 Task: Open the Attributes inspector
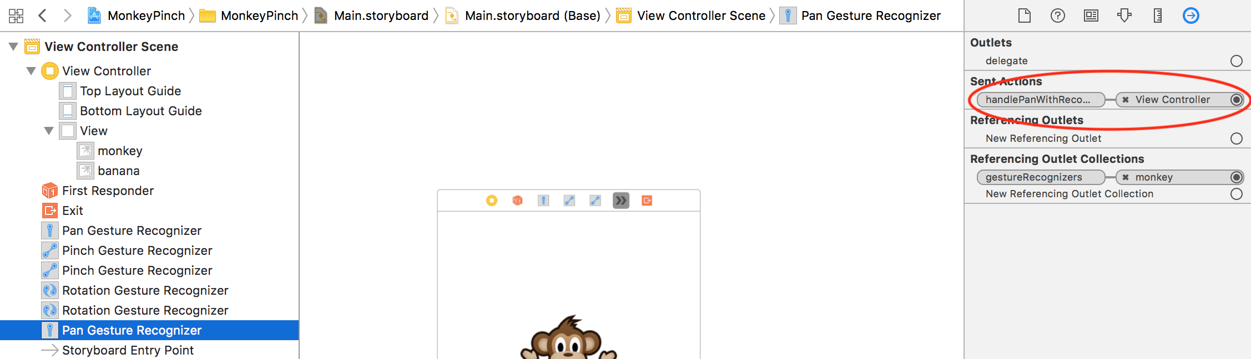pyautogui.click(x=1124, y=16)
